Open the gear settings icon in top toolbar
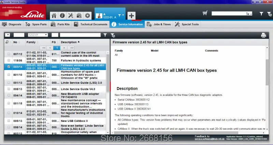The image size is (273, 145). (x=87, y=16)
